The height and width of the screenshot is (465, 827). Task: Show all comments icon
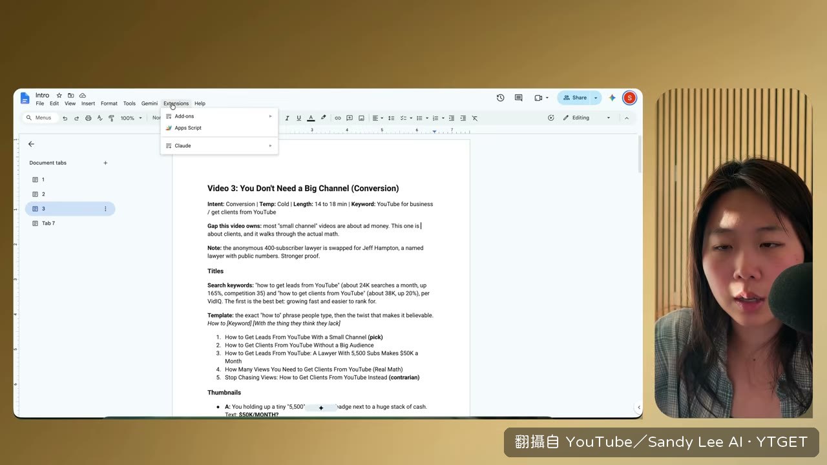518,98
